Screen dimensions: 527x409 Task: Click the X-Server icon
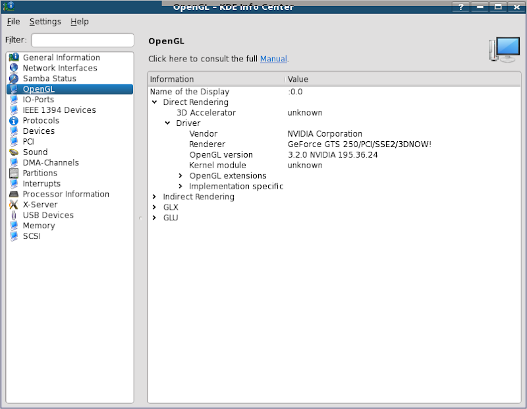[x=14, y=204]
